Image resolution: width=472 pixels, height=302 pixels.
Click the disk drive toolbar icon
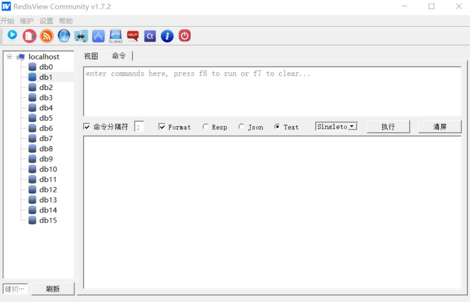116,36
